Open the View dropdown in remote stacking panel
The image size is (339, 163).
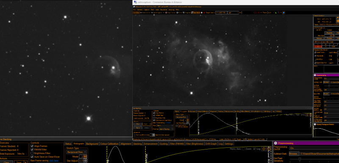tap(165, 125)
